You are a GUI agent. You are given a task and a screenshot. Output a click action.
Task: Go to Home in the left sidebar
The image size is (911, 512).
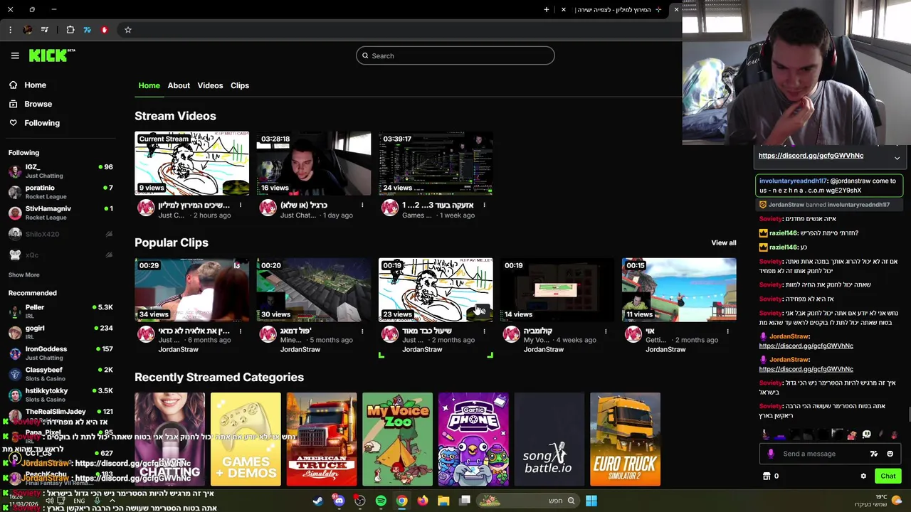click(x=28, y=85)
